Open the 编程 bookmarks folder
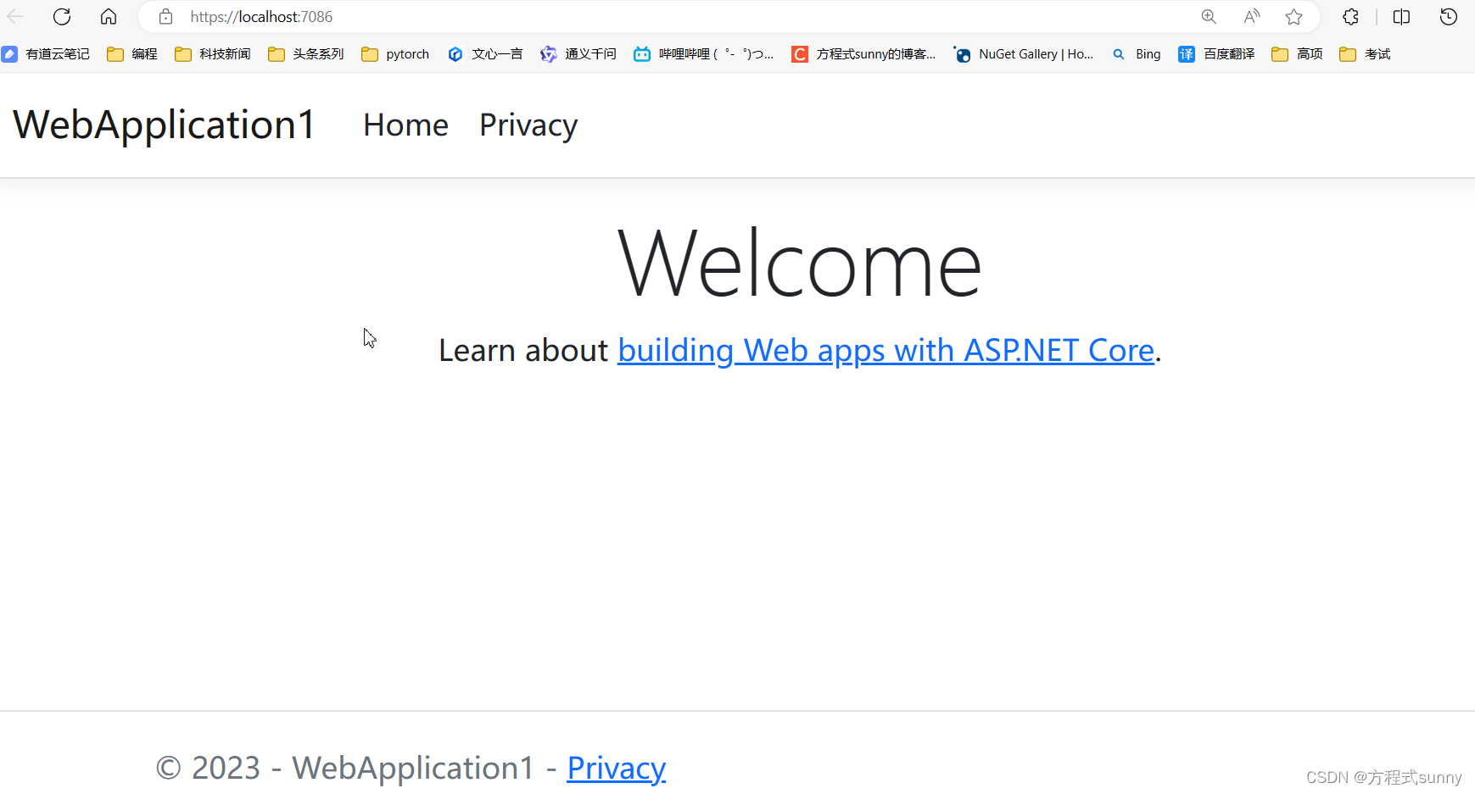 coord(132,54)
